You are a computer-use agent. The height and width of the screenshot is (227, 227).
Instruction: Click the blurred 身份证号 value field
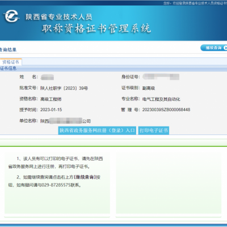click(161, 77)
